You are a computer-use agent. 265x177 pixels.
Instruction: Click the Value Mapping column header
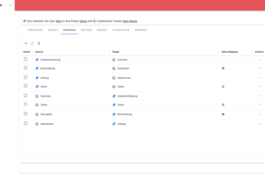pos(230,52)
